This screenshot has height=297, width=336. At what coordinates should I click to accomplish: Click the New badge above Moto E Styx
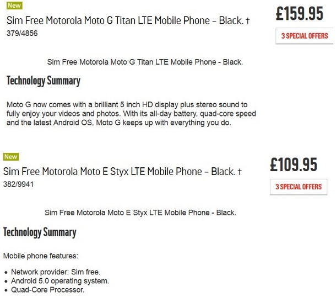(11, 157)
